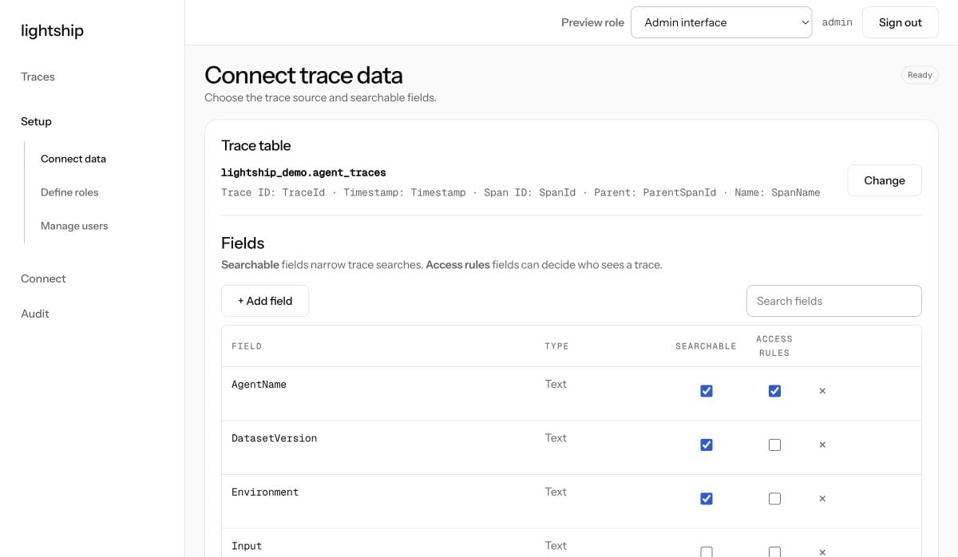Remove the DatasetVersion field with its × icon
958x557 pixels.
tap(822, 445)
